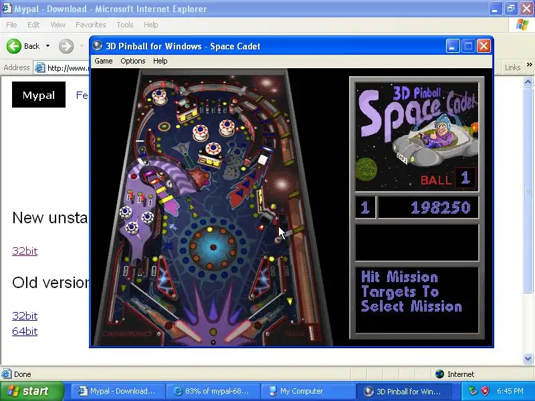Open Internet Explorer's File menu

coord(11,25)
